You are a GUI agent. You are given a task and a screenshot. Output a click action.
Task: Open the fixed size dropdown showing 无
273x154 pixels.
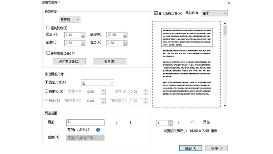click(97, 83)
